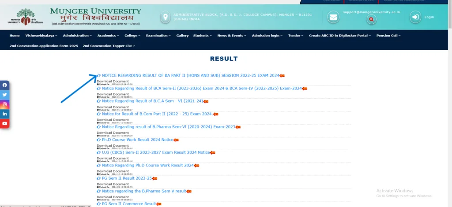
Task: Click new badge after PG Sem II Commerce Result
Action: tap(158, 204)
